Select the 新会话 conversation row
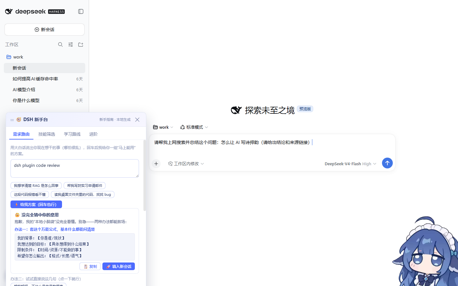 pyautogui.click(x=45, y=68)
